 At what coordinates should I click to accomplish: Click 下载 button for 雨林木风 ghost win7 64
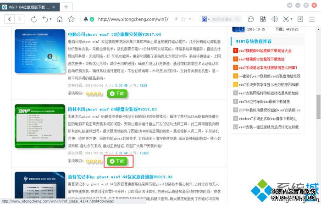pyautogui.click(x=117, y=161)
